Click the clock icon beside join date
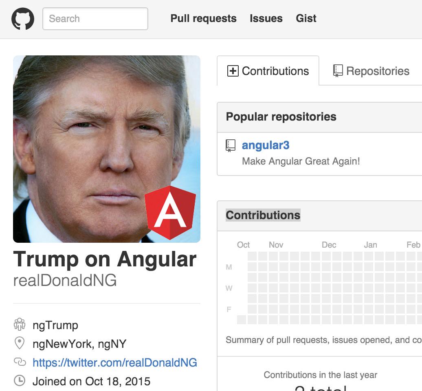The width and height of the screenshot is (422, 391). point(20,380)
